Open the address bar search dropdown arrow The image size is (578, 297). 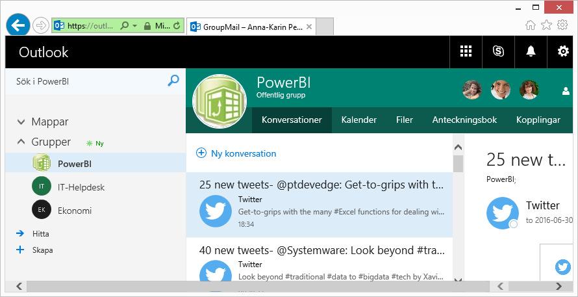[134, 26]
